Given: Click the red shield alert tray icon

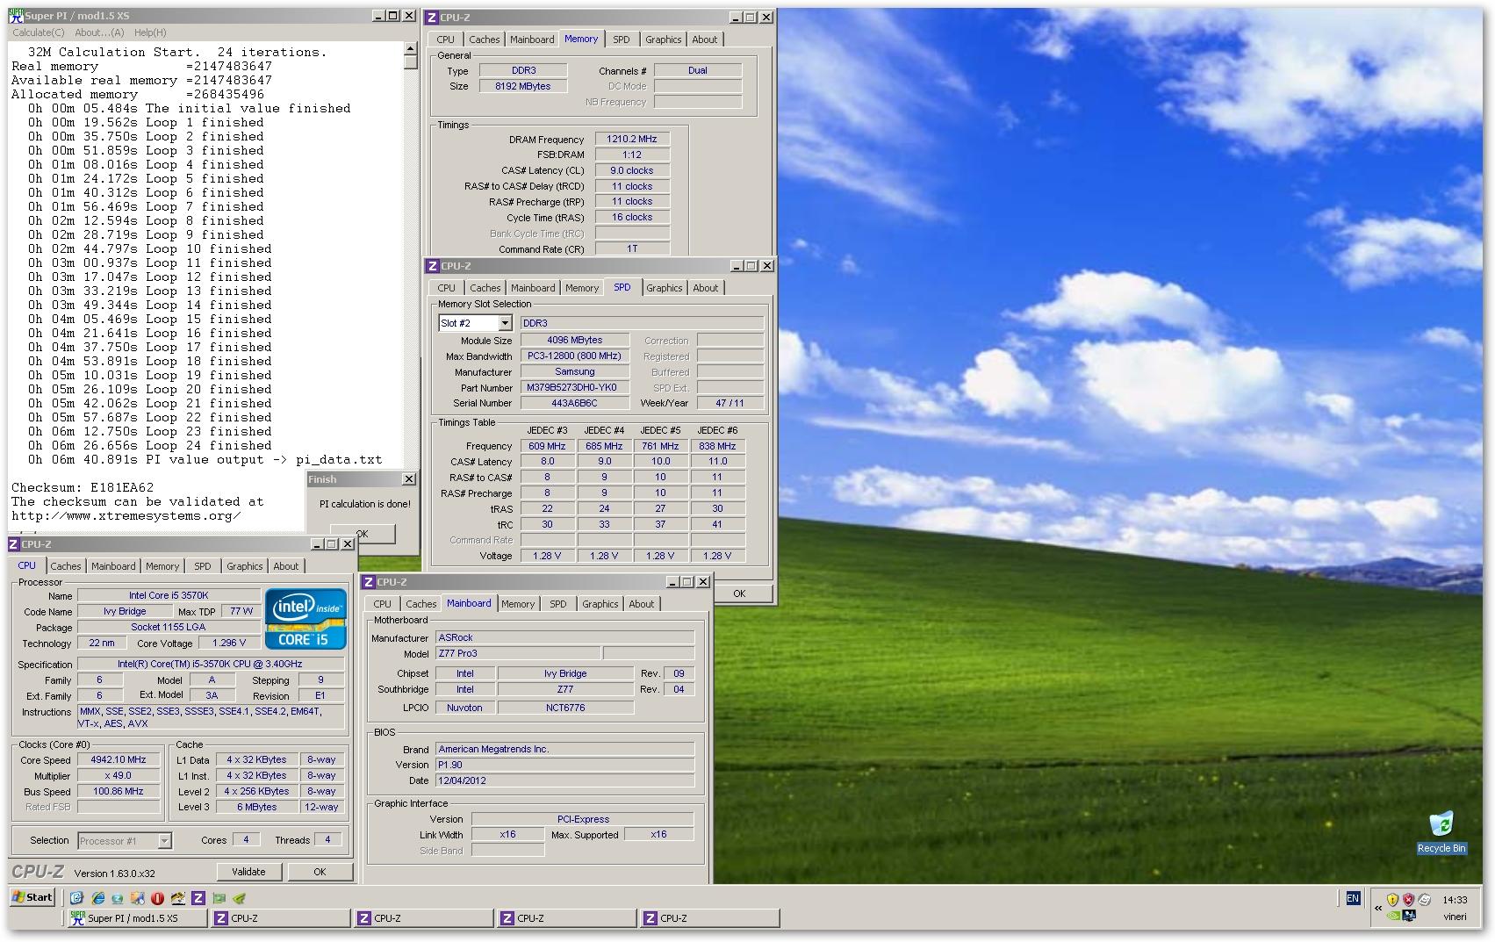Looking at the screenshot, I should coord(1409,900).
